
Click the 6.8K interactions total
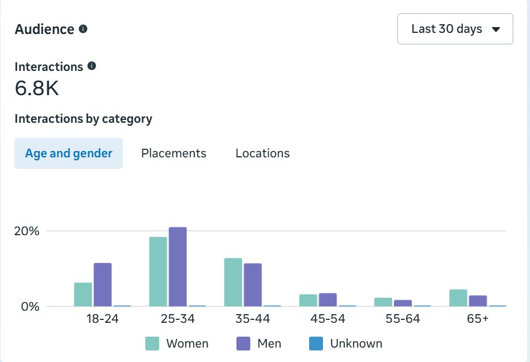(37, 88)
